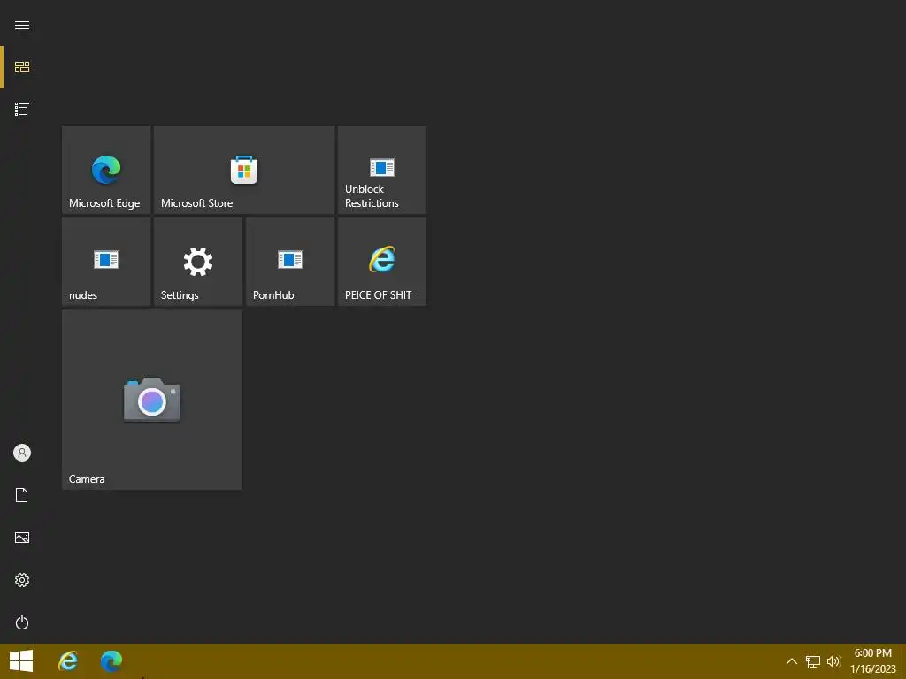Launch the Camera tile
Viewport: 906px width, 679px height.
pos(152,400)
